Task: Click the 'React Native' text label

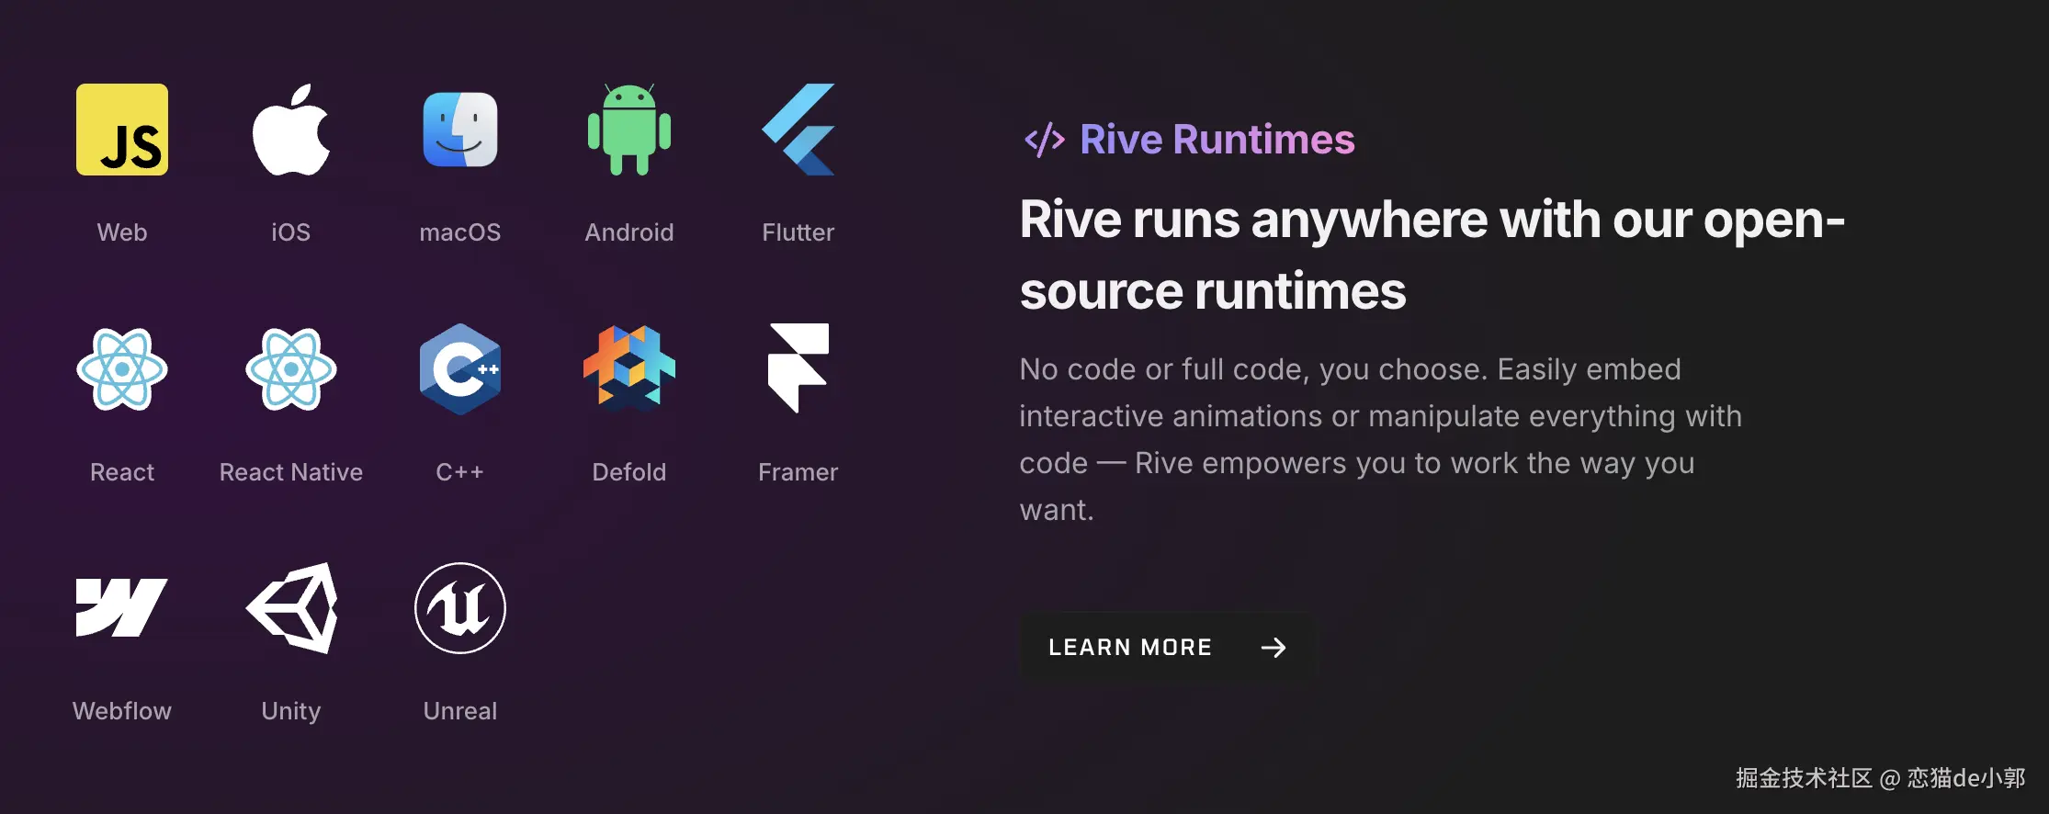Action: [291, 472]
